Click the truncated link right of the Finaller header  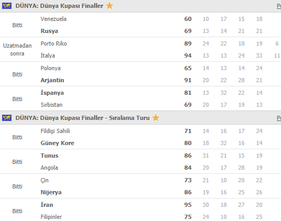(x=279, y=6)
